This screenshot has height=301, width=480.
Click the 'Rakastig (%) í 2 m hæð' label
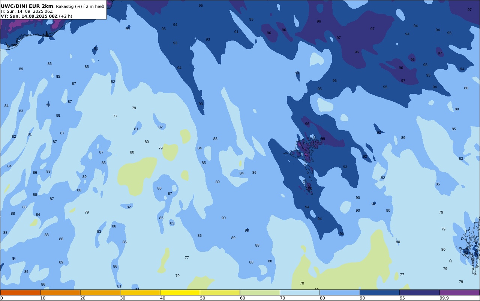[80, 6]
